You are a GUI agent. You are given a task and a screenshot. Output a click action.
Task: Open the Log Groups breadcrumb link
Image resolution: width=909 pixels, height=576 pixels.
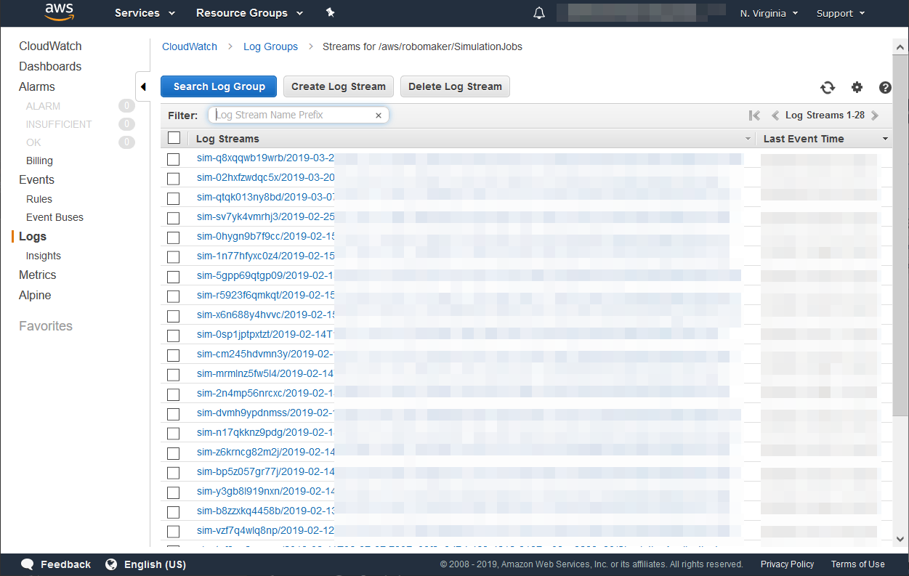tap(270, 46)
